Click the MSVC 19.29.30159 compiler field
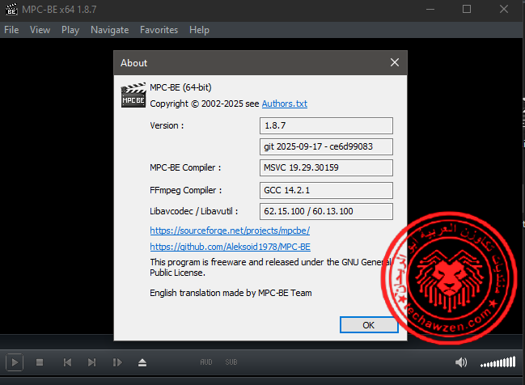This screenshot has height=385, width=525. point(326,167)
